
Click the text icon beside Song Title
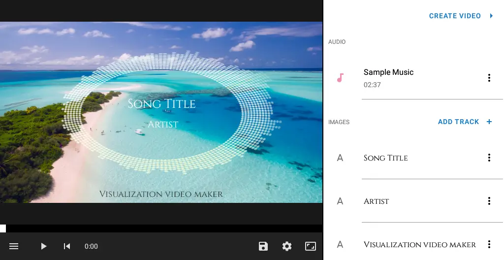coord(340,158)
